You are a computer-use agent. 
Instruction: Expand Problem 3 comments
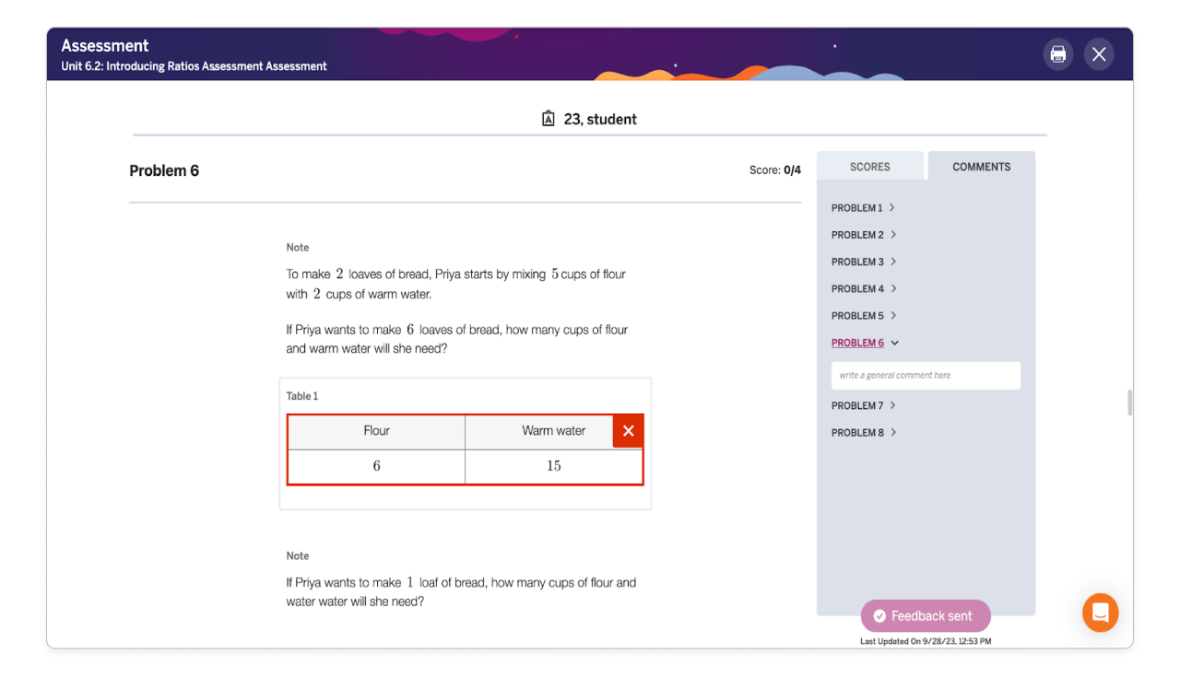pos(863,262)
